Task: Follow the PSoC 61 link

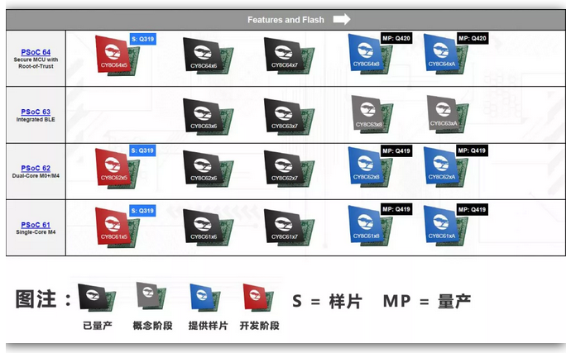Action: [36, 225]
